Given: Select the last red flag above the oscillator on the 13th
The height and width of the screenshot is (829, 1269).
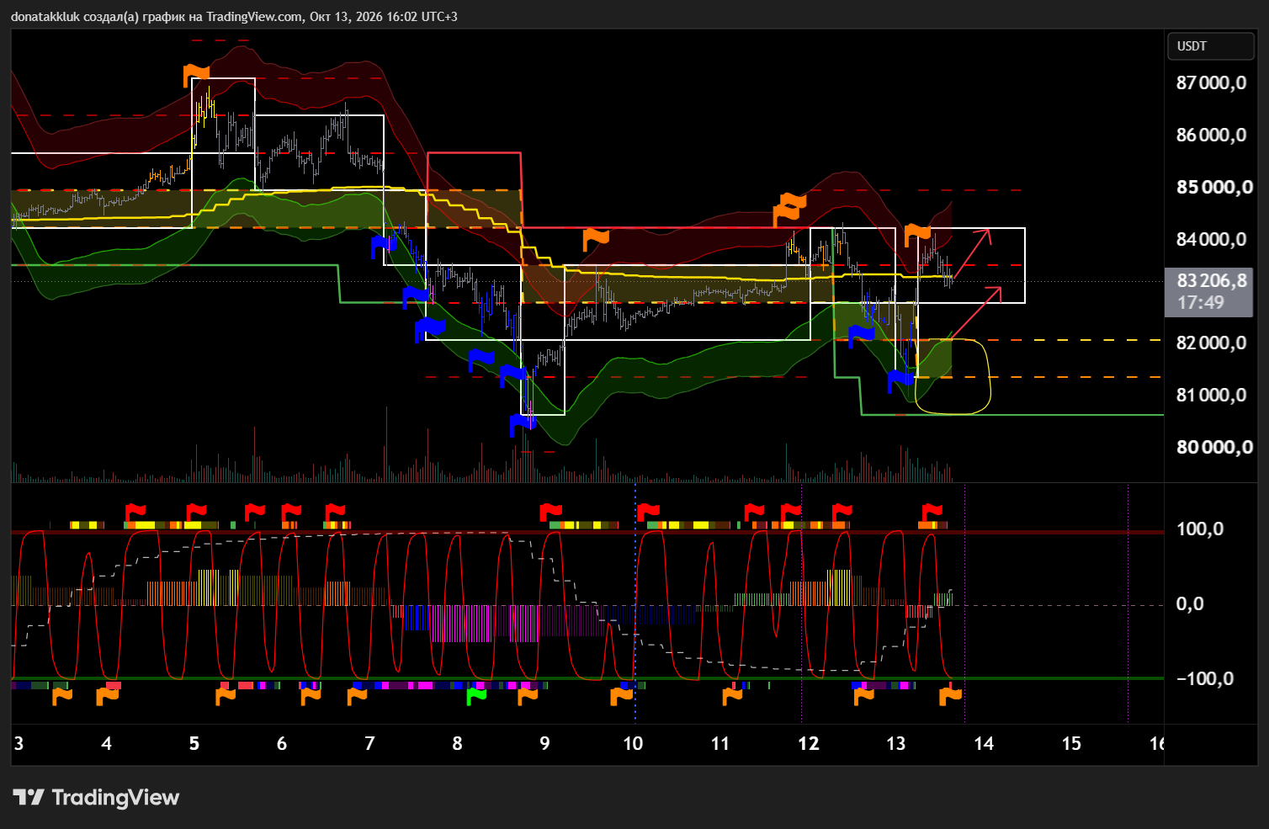Looking at the screenshot, I should click(x=932, y=512).
